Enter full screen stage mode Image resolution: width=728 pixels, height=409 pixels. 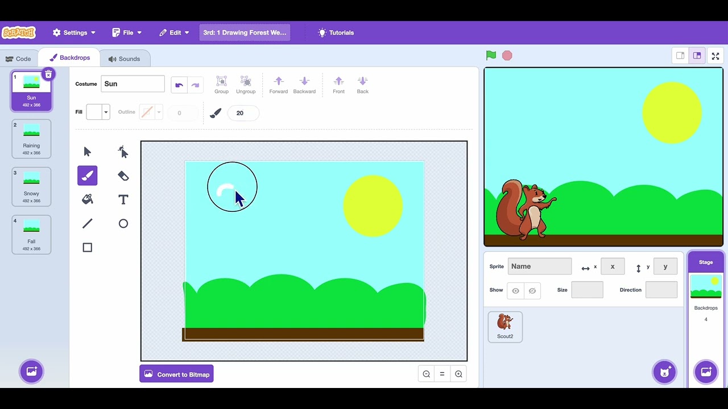(715, 56)
